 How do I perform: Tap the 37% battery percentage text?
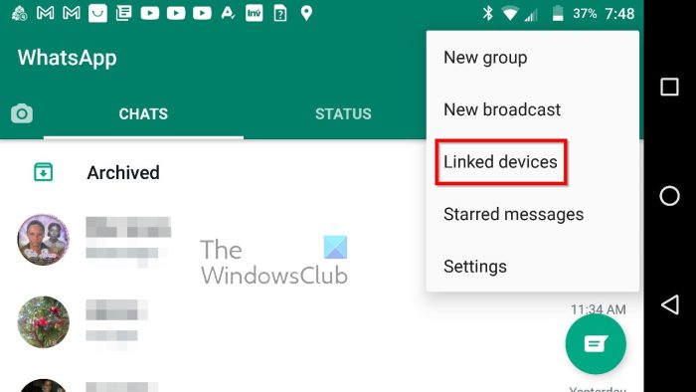[x=585, y=14]
